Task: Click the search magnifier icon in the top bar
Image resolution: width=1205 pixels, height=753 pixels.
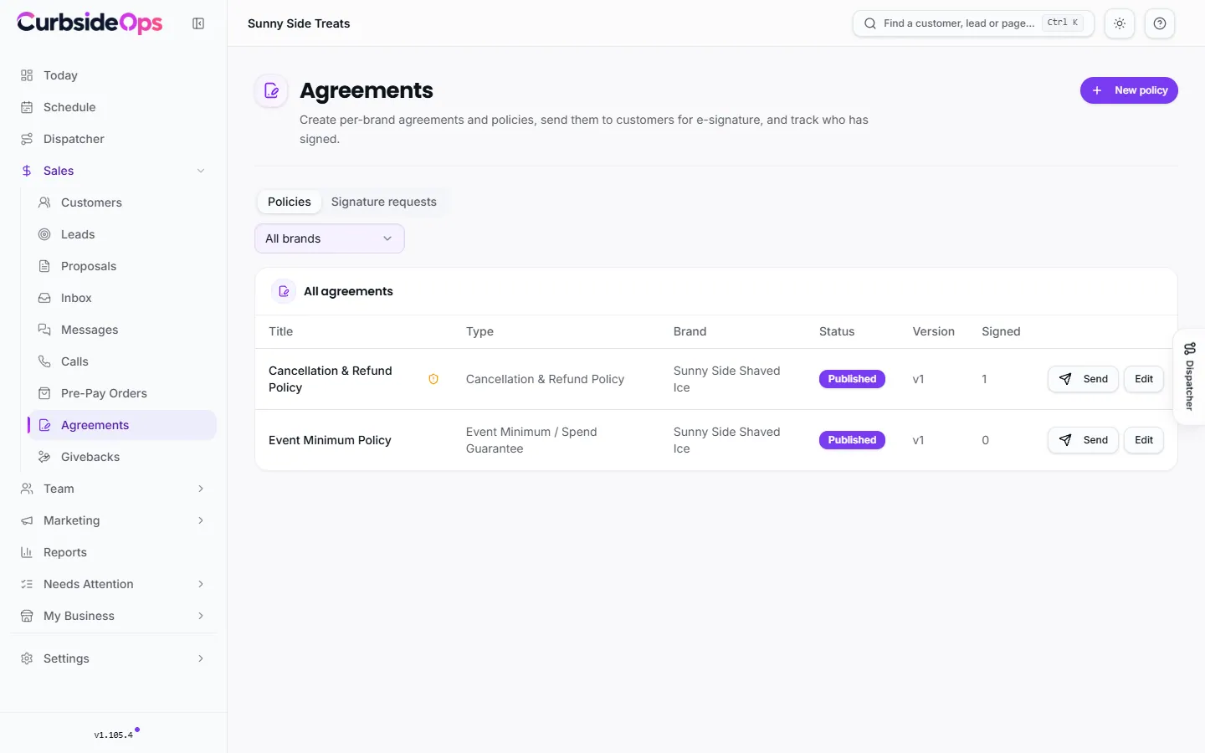Action: pyautogui.click(x=870, y=23)
